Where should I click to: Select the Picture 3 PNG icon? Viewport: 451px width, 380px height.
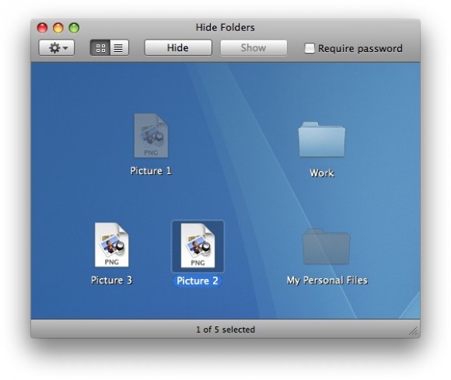112,245
